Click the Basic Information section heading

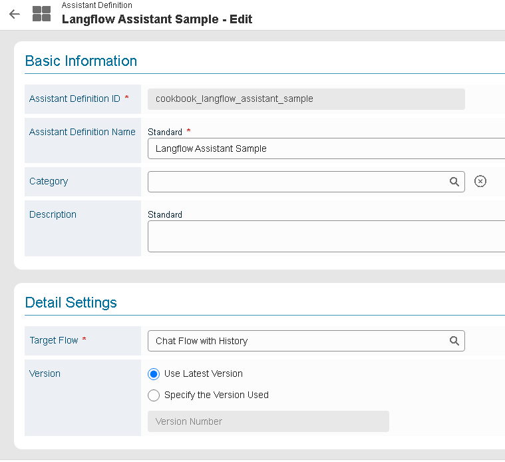[81, 61]
